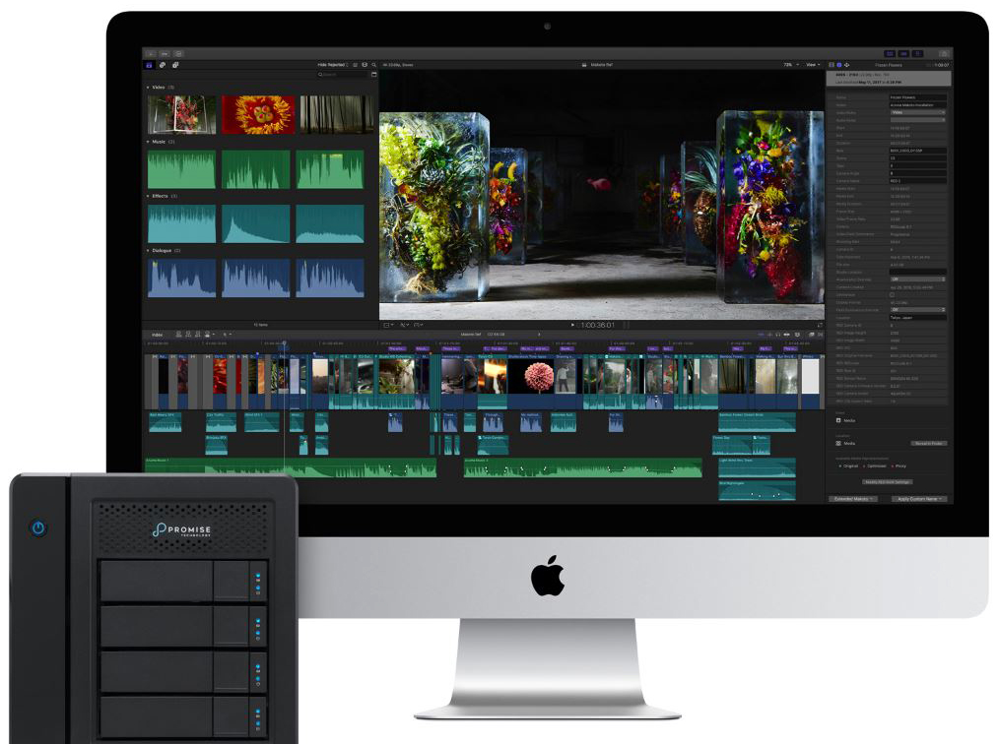Open the Video Roles dropdown
Image resolution: width=999 pixels, height=744 pixels.
point(917,112)
